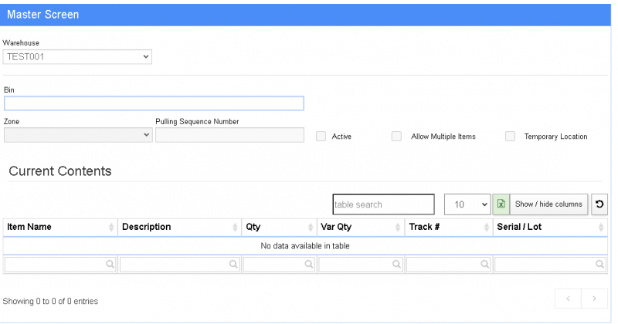The height and width of the screenshot is (324, 618).
Task: Go to the previous table page arrow
Action: [x=568, y=299]
